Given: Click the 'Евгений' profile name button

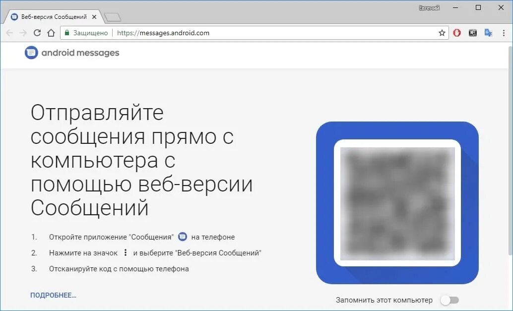Looking at the screenshot, I should click(429, 8).
